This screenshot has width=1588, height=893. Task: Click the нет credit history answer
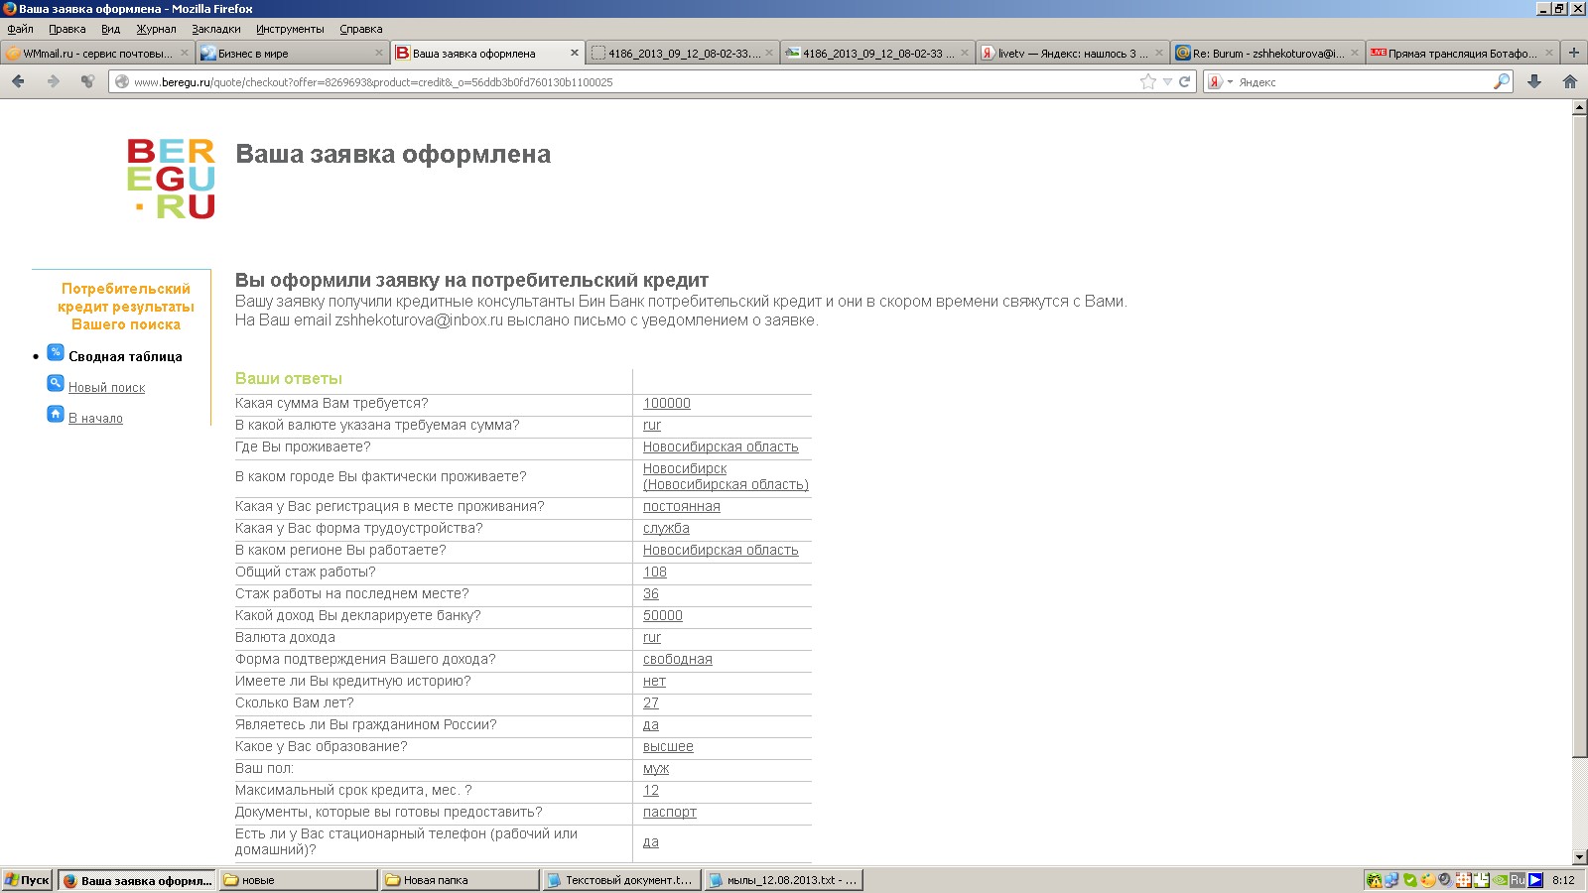(x=654, y=681)
